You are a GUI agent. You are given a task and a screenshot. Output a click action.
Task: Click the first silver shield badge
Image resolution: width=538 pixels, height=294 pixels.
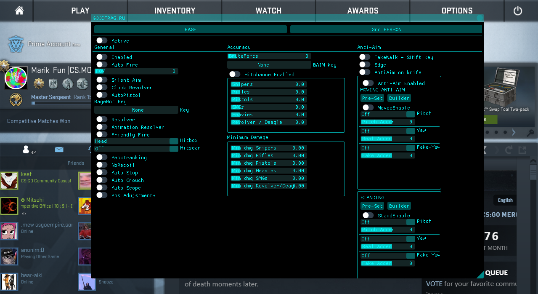pyautogui.click(x=53, y=83)
